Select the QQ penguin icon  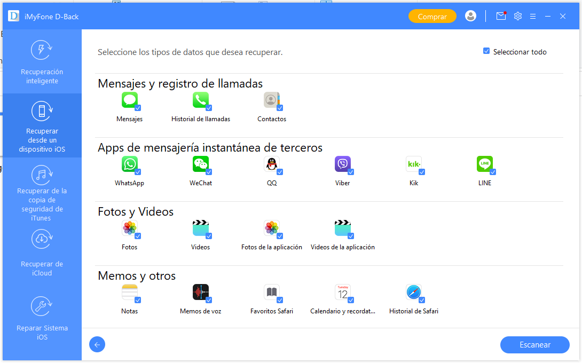pyautogui.click(x=272, y=164)
